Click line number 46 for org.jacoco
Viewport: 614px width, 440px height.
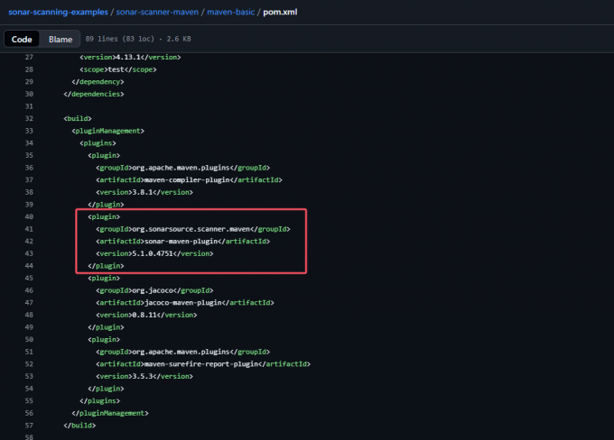coord(30,290)
